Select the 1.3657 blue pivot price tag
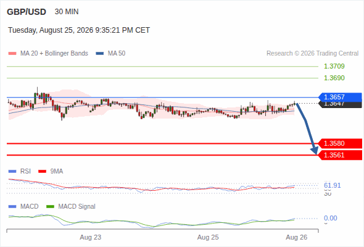Viewport: 364px width, 247px height. [x=341, y=97]
